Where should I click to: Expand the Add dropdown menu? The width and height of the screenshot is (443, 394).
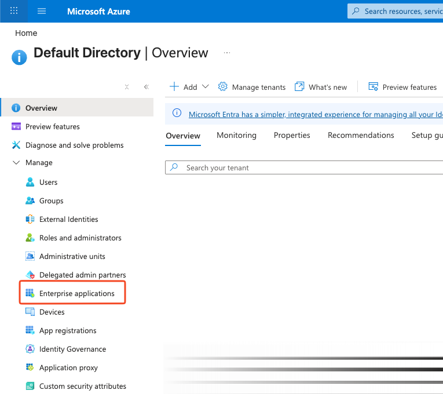tap(189, 87)
